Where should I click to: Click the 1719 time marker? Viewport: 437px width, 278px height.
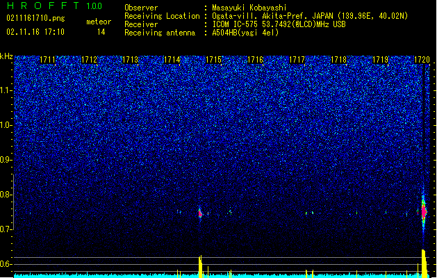point(381,59)
